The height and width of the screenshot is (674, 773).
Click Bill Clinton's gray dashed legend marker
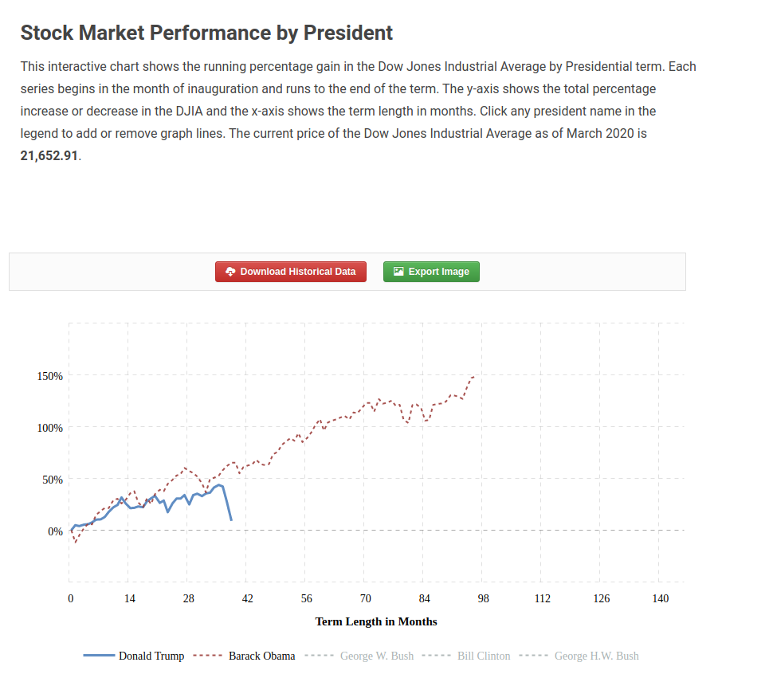click(436, 656)
